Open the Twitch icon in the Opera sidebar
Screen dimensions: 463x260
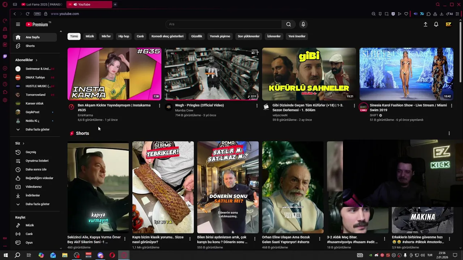click(5, 56)
